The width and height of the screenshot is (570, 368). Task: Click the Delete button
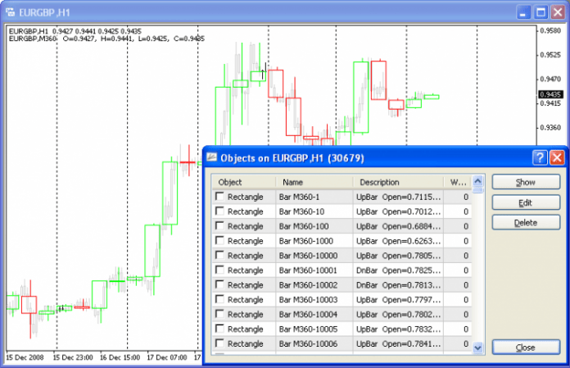525,223
